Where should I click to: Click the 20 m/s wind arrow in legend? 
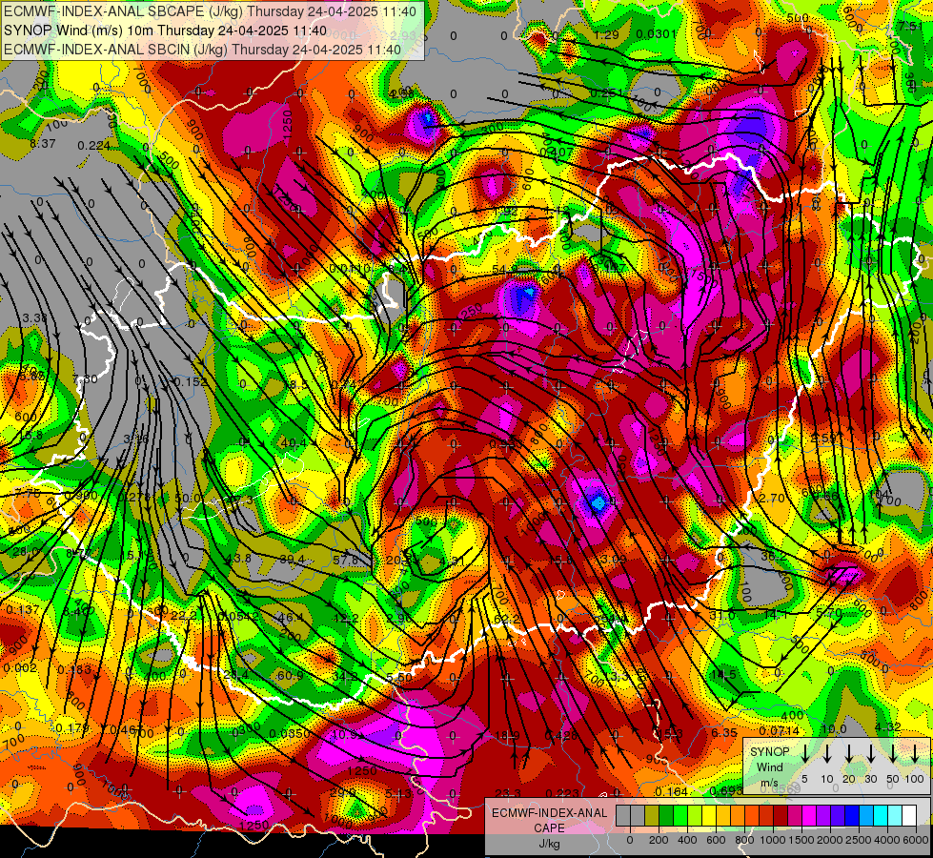coord(849,753)
